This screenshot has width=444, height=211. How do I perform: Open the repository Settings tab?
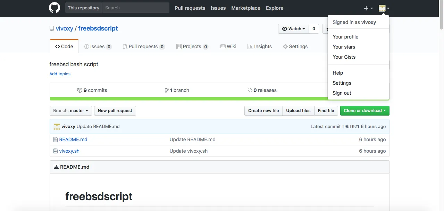295,47
